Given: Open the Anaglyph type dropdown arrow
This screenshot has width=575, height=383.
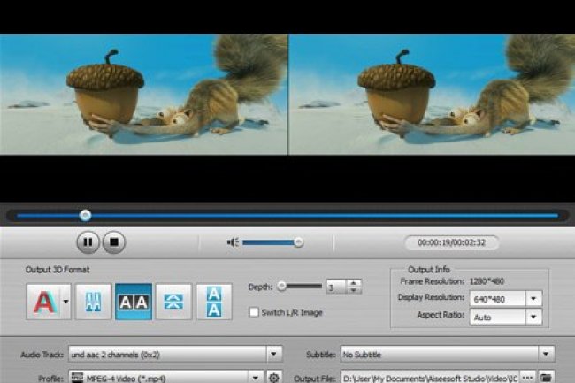Looking at the screenshot, I should tap(66, 302).
